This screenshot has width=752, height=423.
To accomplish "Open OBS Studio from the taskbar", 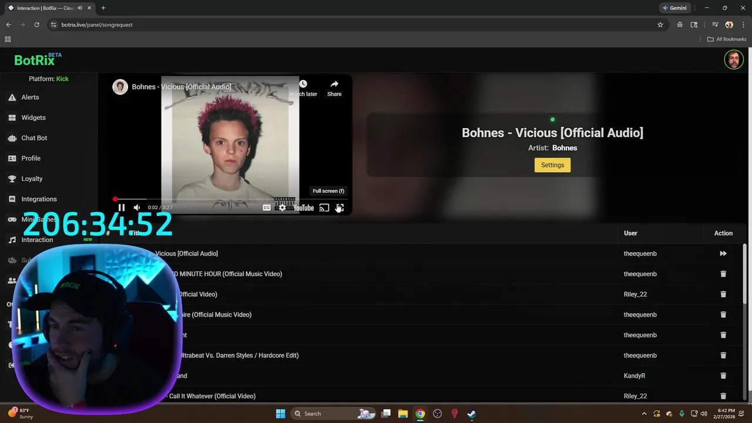I will click(437, 414).
